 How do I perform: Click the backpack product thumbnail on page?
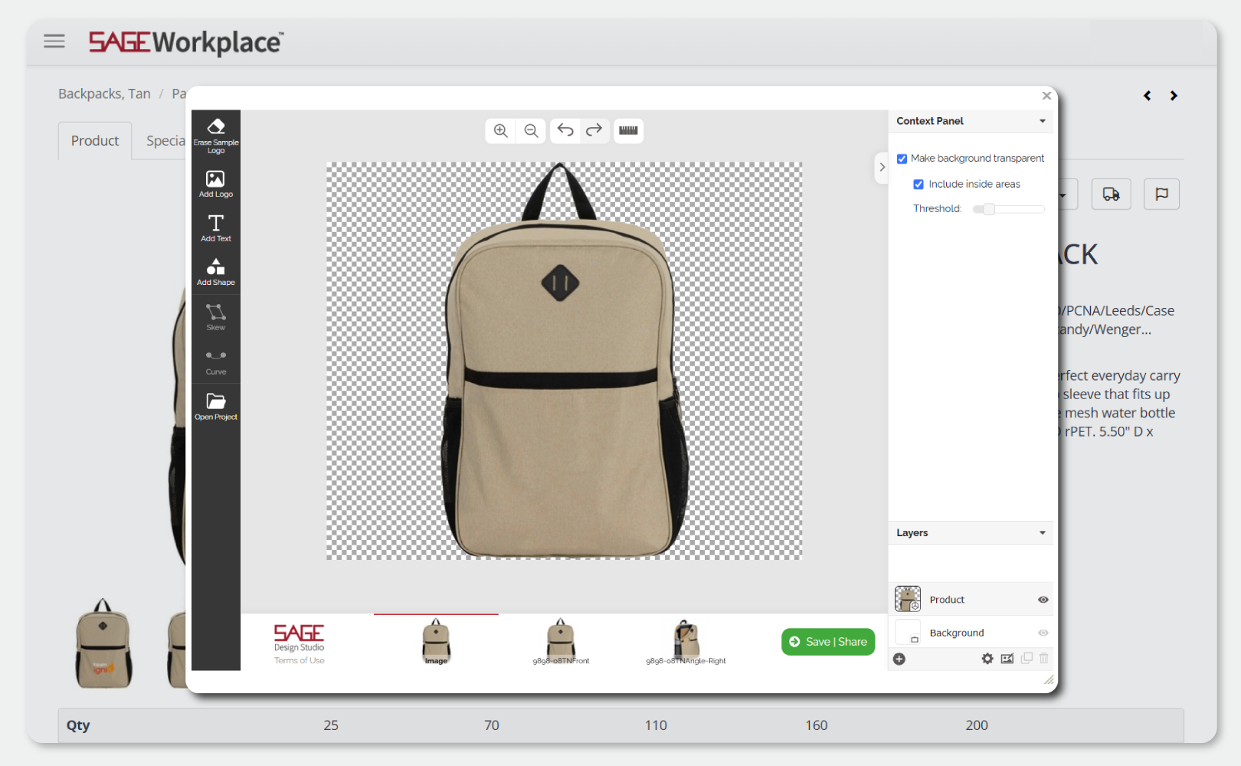(103, 643)
